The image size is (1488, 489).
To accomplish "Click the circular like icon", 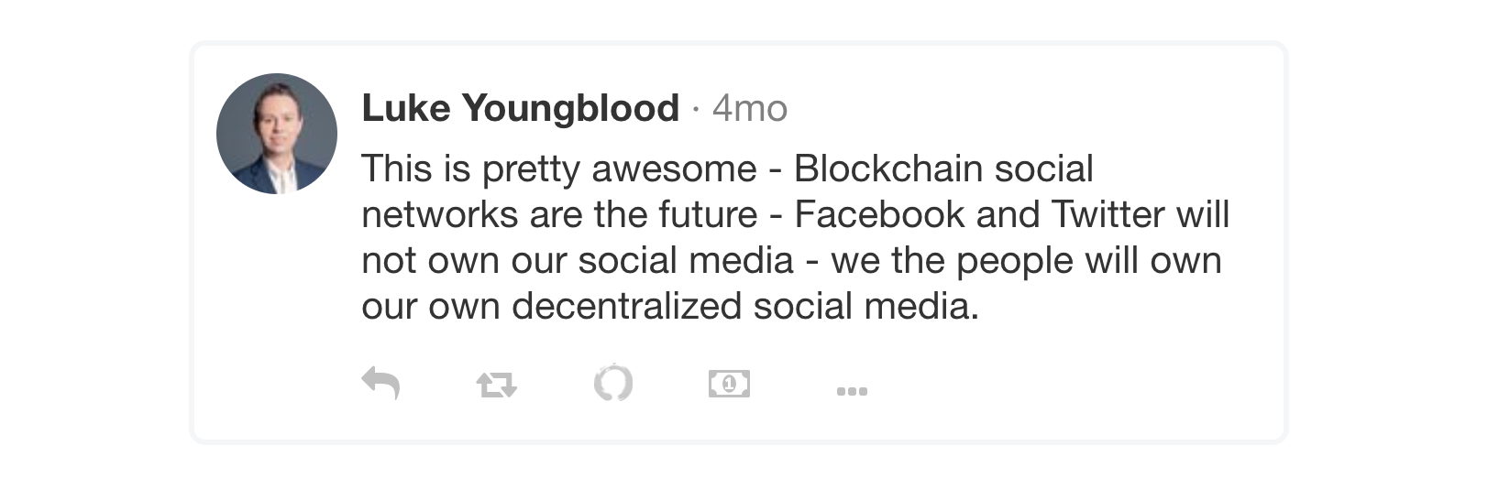I will click(x=612, y=383).
